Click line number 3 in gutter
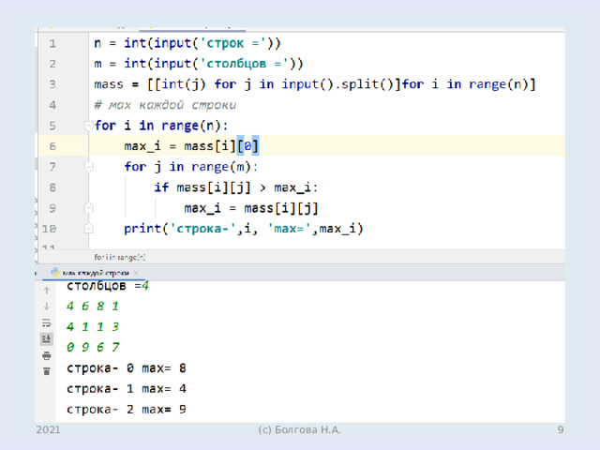The width and height of the screenshot is (600, 450). [52, 84]
